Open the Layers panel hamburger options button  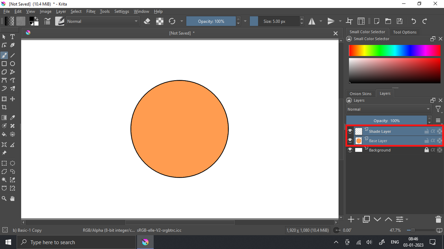[x=438, y=120]
